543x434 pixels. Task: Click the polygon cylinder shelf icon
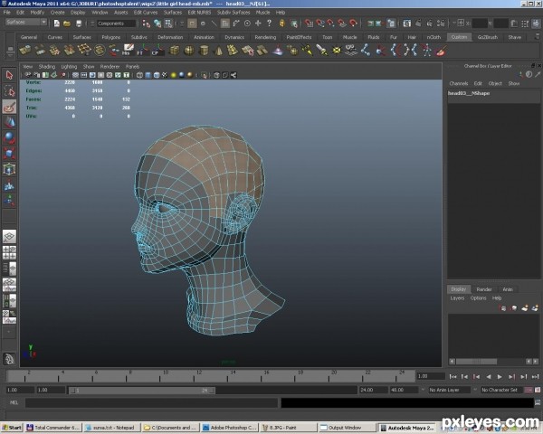pyautogui.click(x=204, y=51)
